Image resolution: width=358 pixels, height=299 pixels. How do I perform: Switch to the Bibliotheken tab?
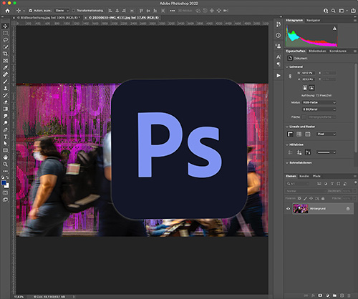click(317, 52)
